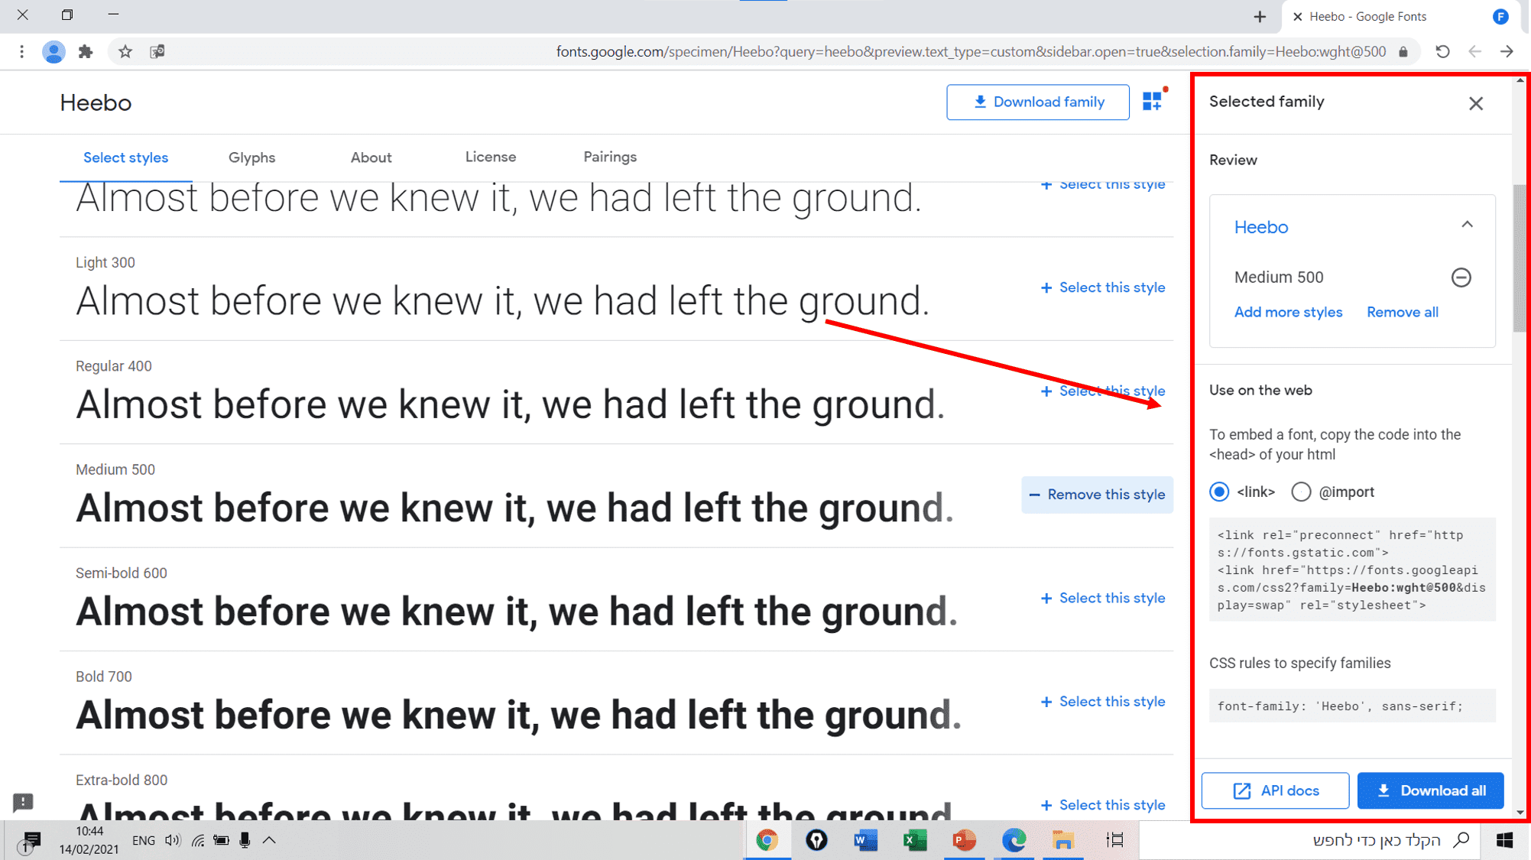
Task: Click the taskbar search box
Action: point(1309,840)
